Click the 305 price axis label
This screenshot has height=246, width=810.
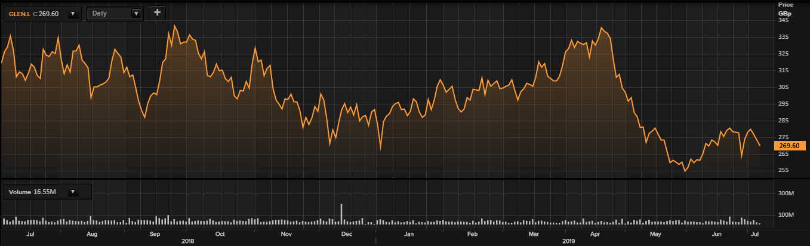click(783, 87)
